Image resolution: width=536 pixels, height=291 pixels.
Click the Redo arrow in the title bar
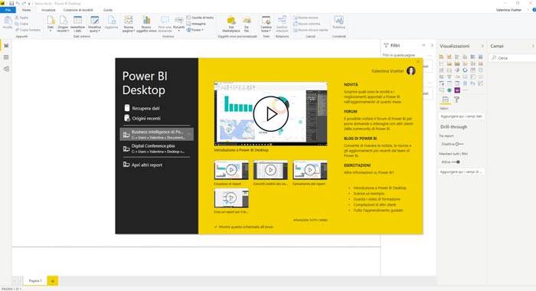click(24, 3)
